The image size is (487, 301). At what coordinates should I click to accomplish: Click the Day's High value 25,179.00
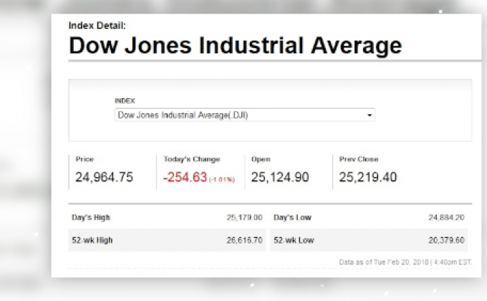244,217
